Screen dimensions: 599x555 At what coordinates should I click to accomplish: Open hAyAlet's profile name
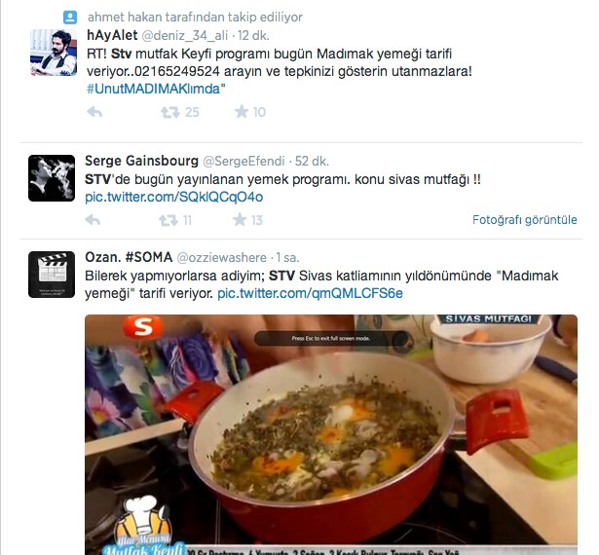click(x=112, y=35)
